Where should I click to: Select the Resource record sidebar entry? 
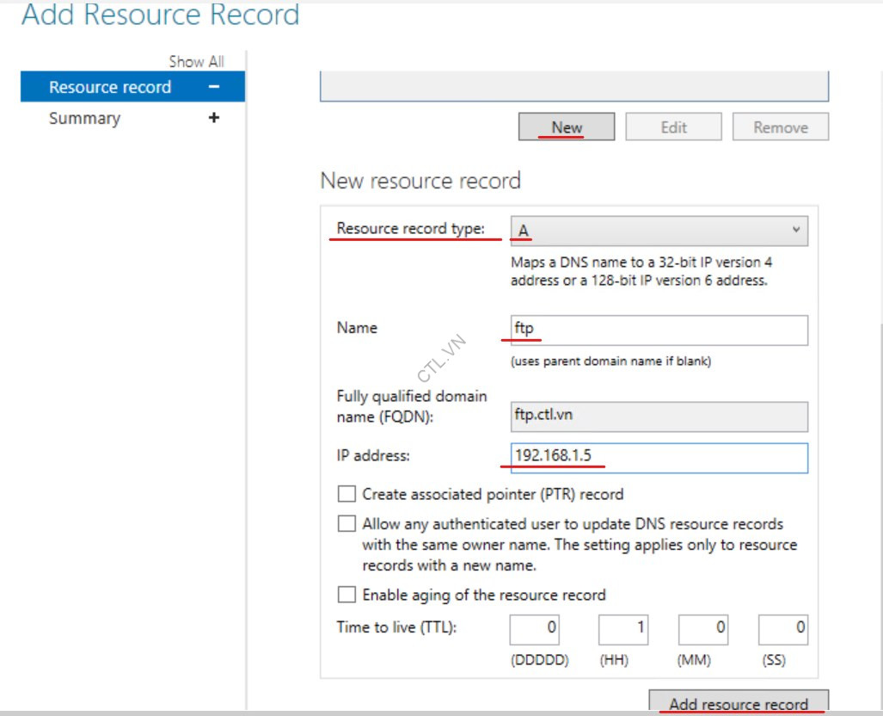tap(110, 87)
